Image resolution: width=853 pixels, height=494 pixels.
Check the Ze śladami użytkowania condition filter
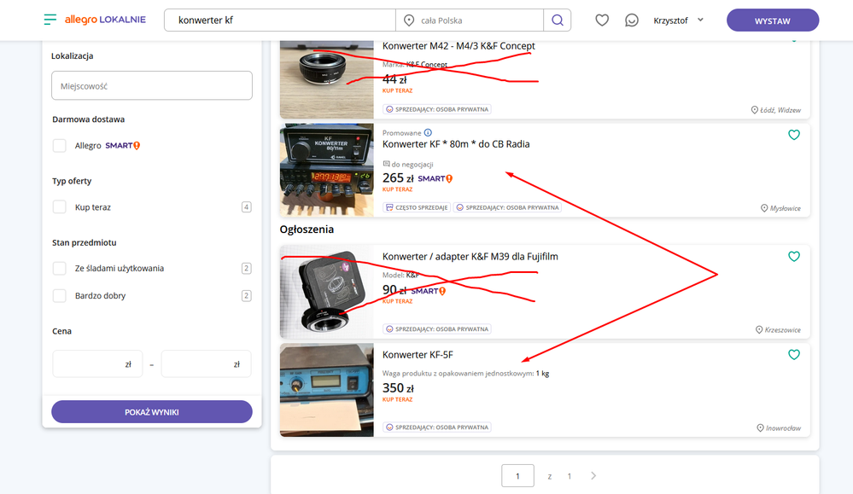click(x=59, y=268)
